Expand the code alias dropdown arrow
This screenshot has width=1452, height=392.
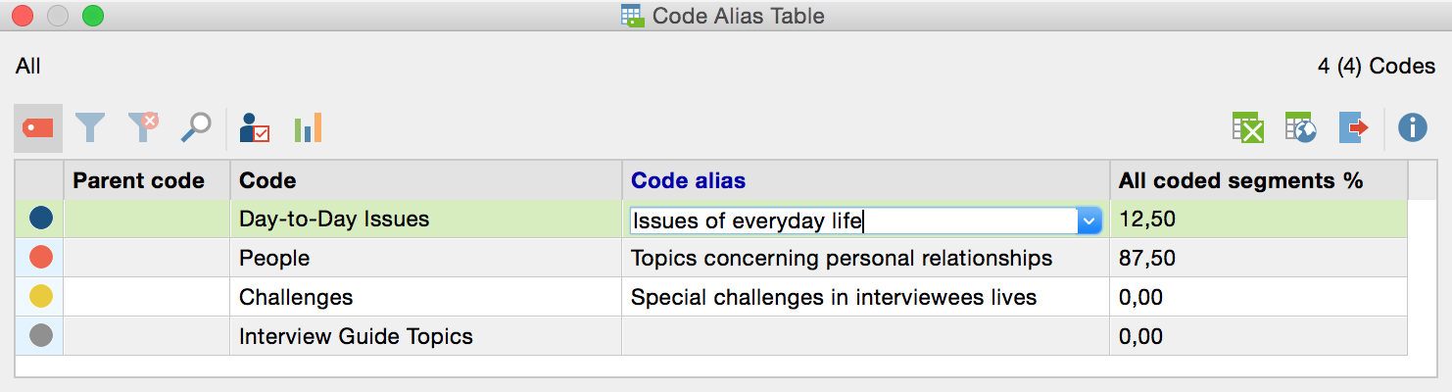pyautogui.click(x=1089, y=221)
